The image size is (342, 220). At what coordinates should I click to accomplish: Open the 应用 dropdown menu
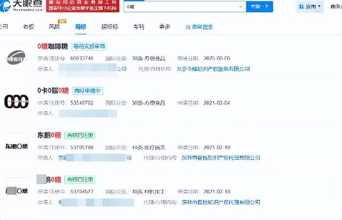310,7
